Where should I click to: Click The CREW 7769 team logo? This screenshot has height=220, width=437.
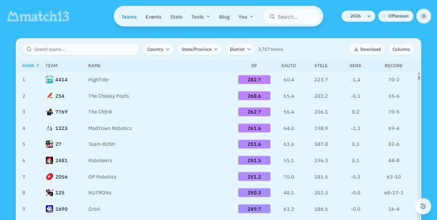coord(49,112)
